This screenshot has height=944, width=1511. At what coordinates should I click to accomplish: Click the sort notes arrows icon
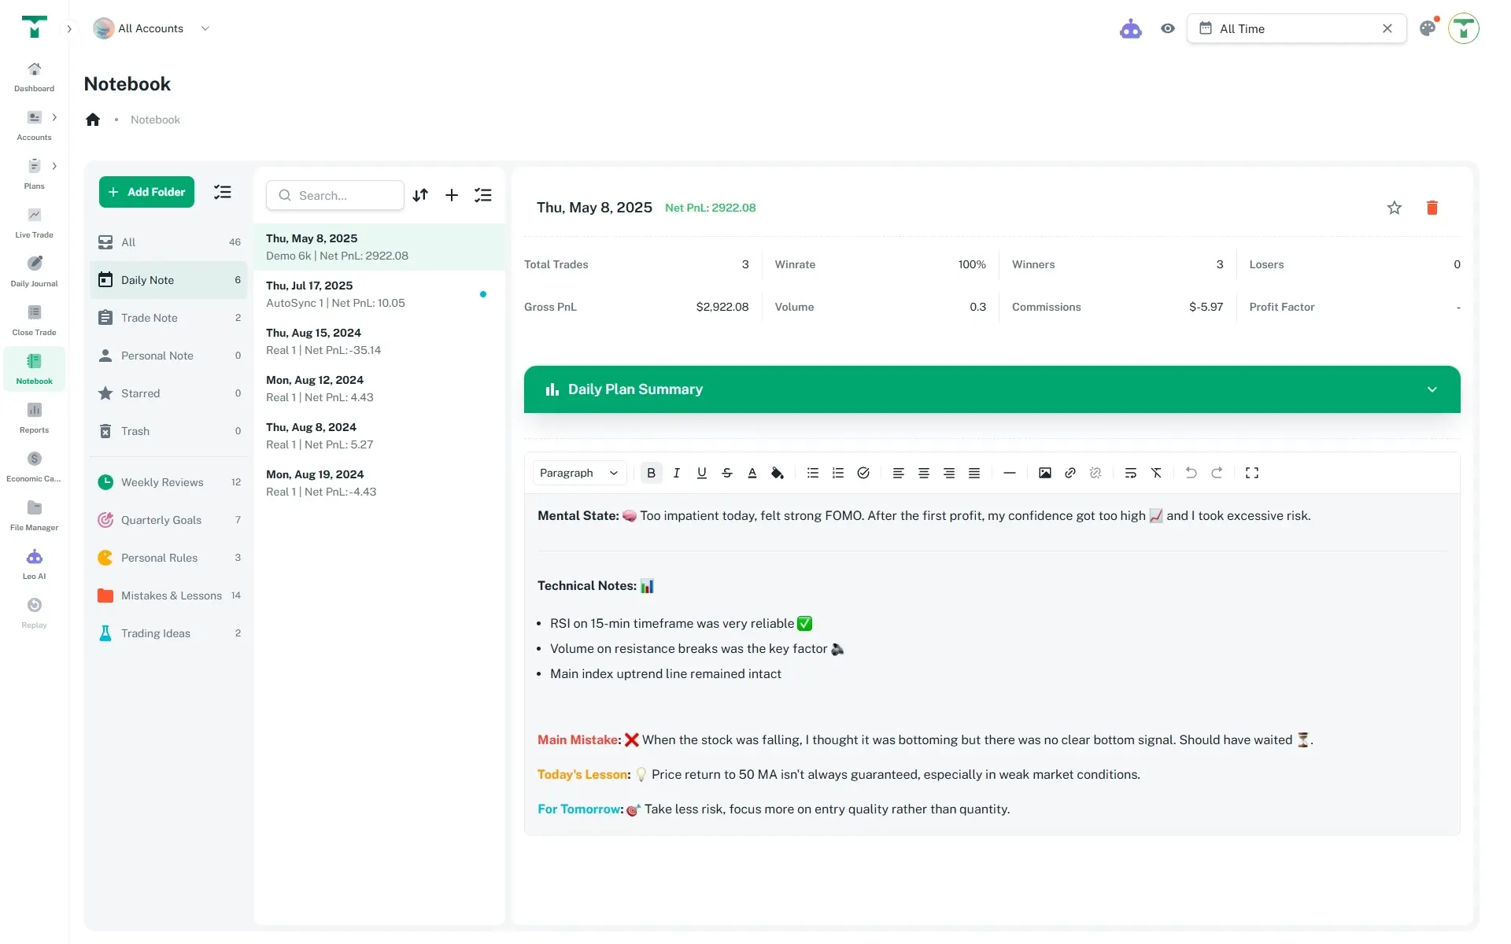(x=420, y=195)
